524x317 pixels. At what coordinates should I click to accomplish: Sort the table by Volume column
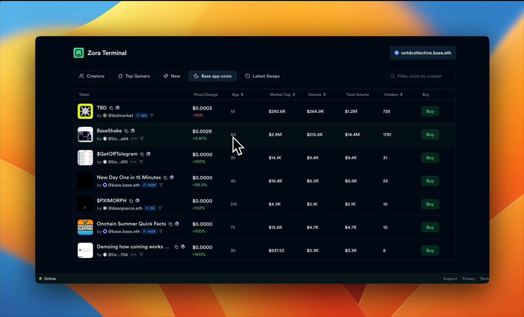[317, 94]
